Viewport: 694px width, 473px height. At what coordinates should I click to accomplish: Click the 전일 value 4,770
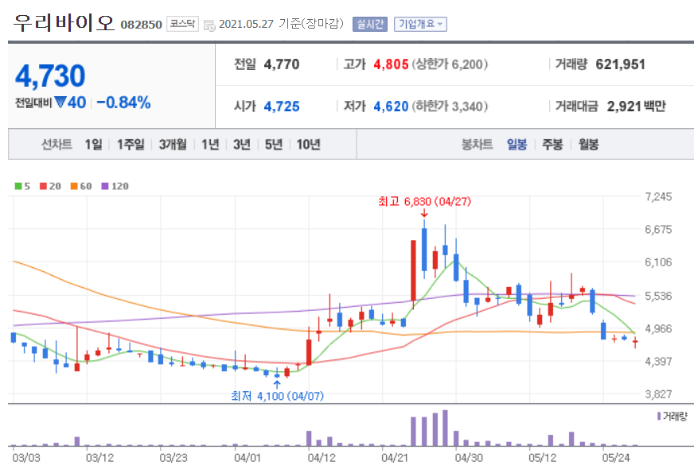(x=282, y=64)
